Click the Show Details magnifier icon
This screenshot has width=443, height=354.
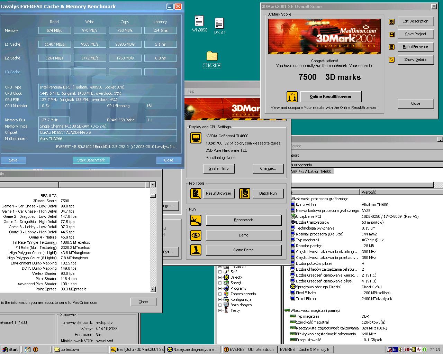(392, 60)
